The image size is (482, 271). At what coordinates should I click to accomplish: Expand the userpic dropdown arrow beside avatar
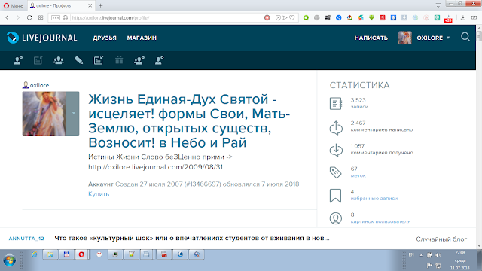pos(73,114)
